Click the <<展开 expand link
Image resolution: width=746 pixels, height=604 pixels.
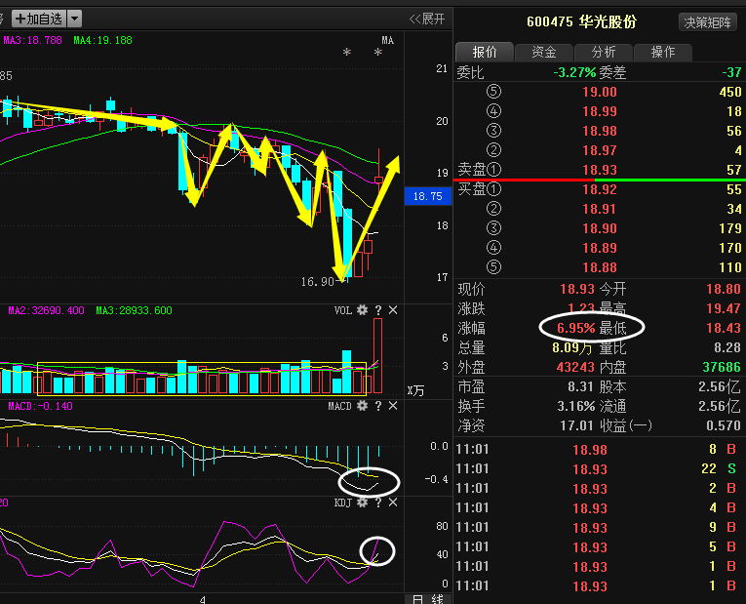click(427, 20)
